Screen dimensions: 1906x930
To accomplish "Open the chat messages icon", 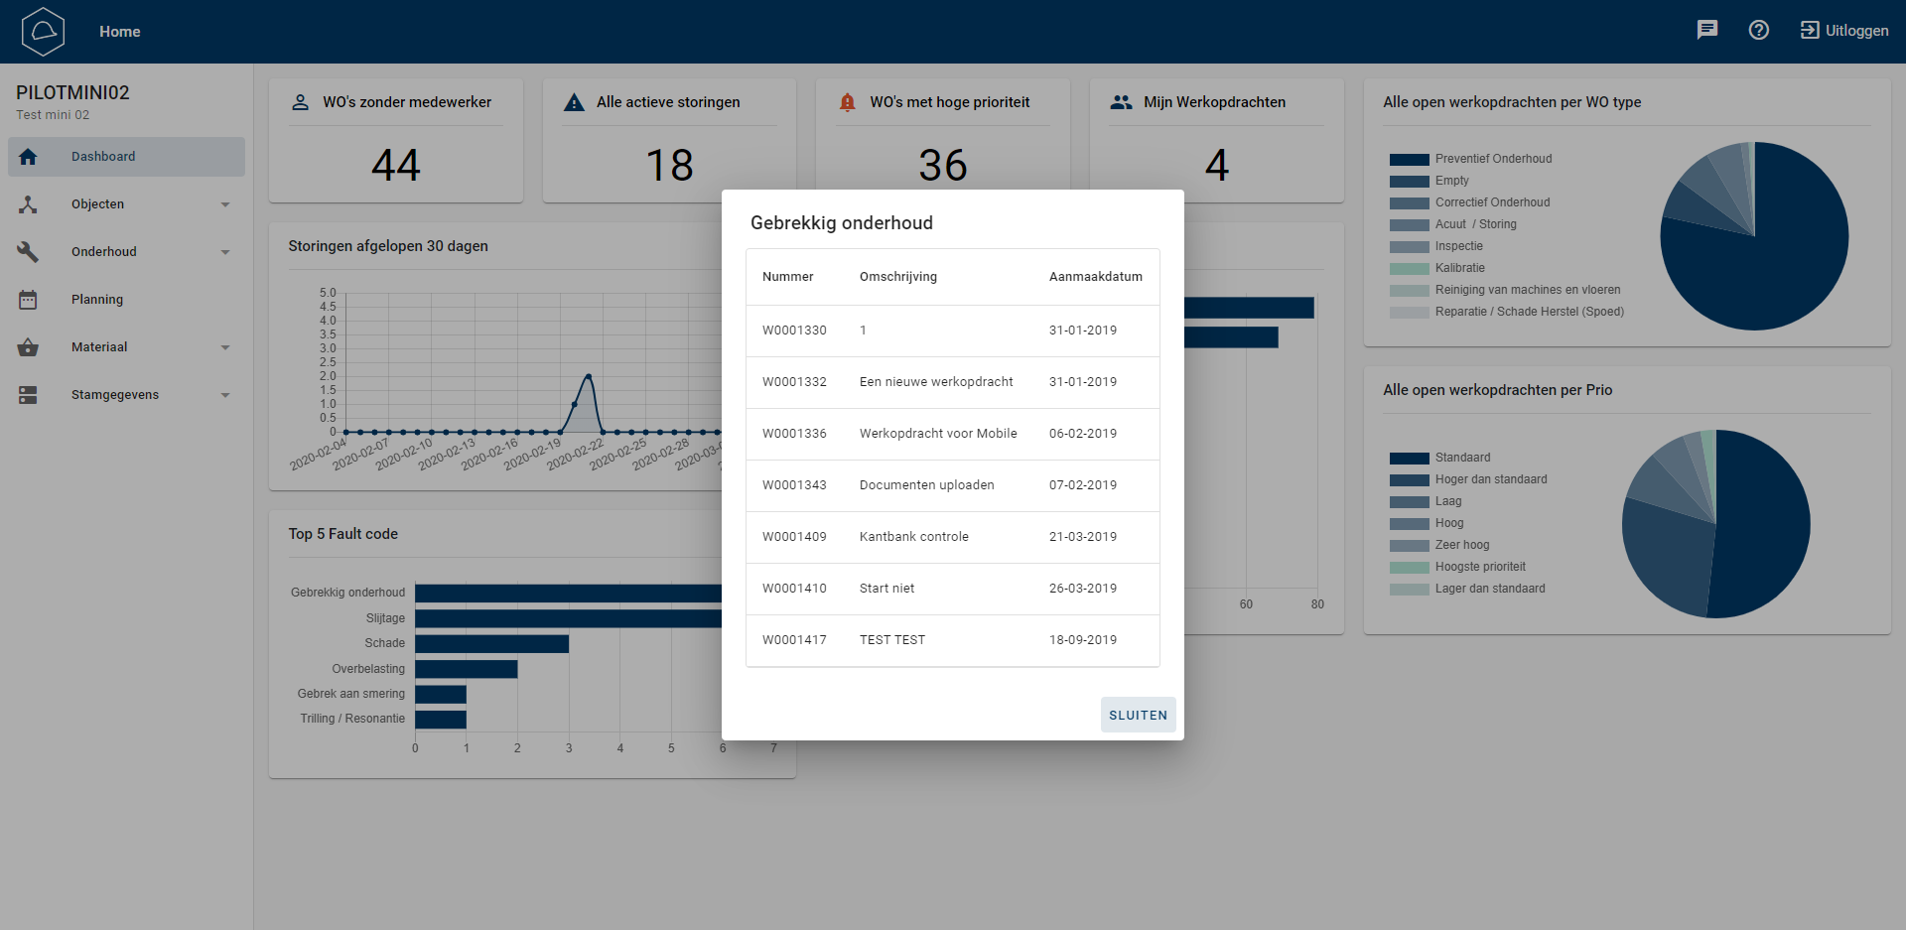I will click(1706, 30).
